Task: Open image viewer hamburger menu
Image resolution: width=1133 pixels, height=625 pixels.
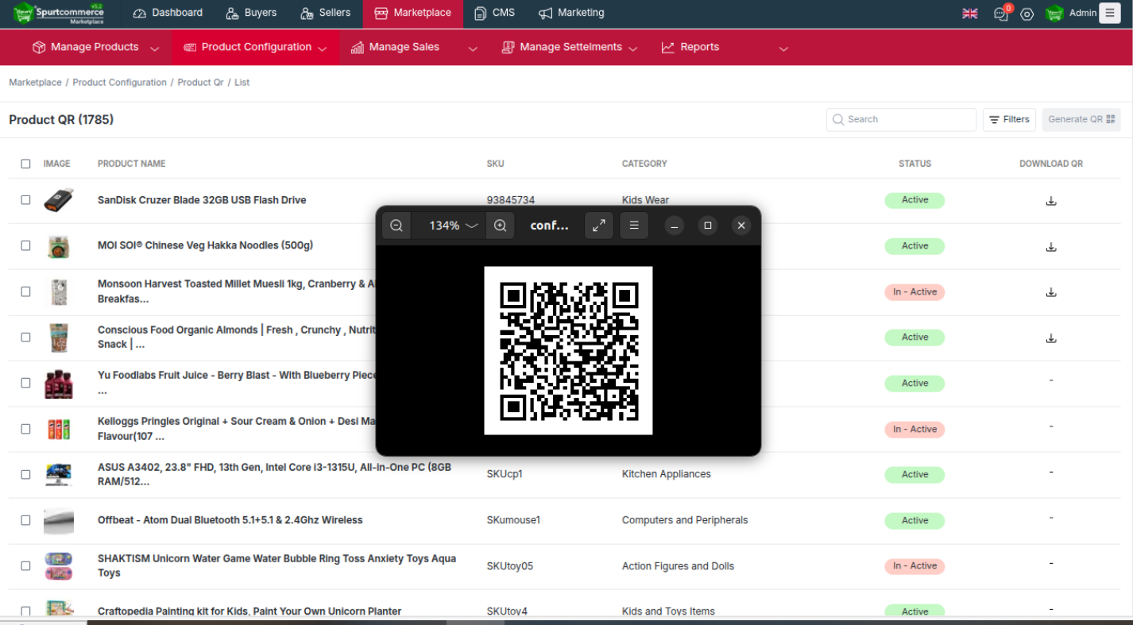Action: tap(634, 226)
